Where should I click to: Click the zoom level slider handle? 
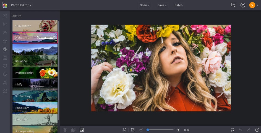pyautogui.click(x=148, y=130)
